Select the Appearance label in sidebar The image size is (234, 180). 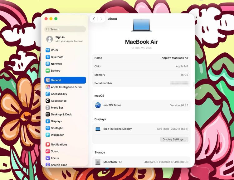click(x=59, y=101)
